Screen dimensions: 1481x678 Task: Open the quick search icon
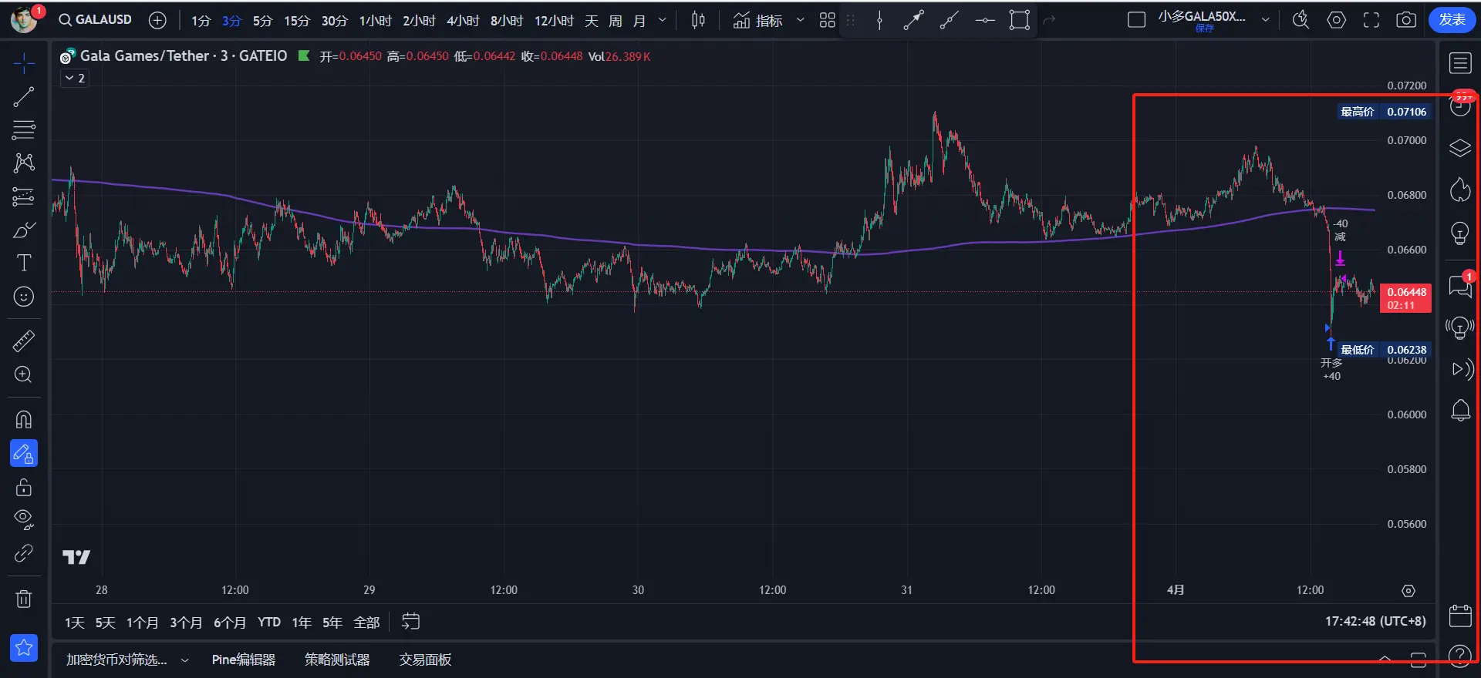click(1301, 21)
